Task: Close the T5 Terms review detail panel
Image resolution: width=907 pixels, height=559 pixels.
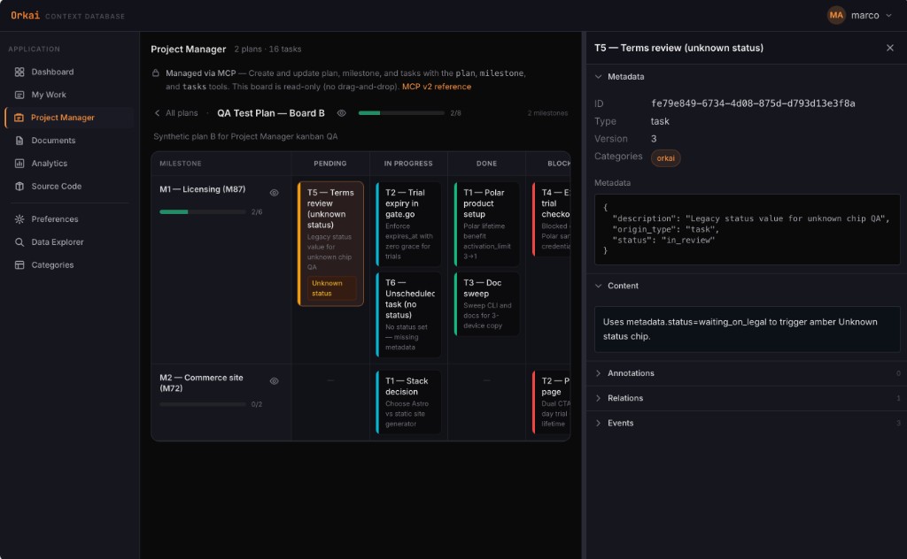Action: tap(889, 48)
